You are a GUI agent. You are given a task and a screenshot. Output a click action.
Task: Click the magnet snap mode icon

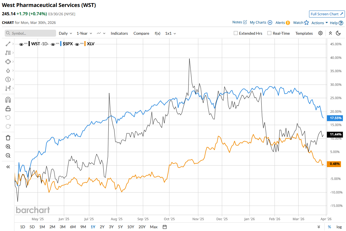click(x=8, y=100)
